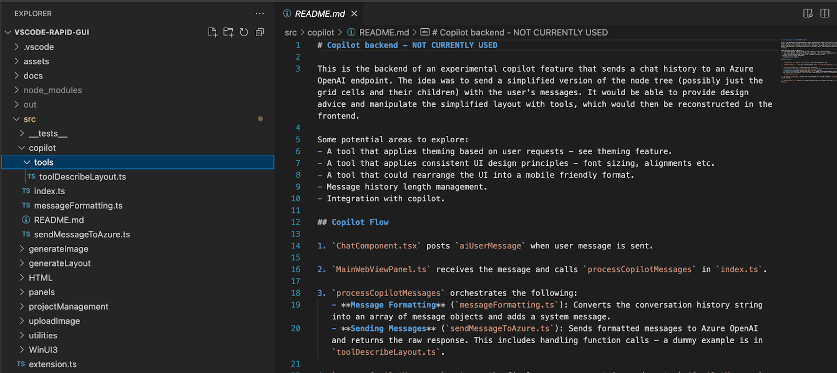This screenshot has width=837, height=373.
Task: Click the New Folder icon in Explorer
Action: [x=229, y=32]
